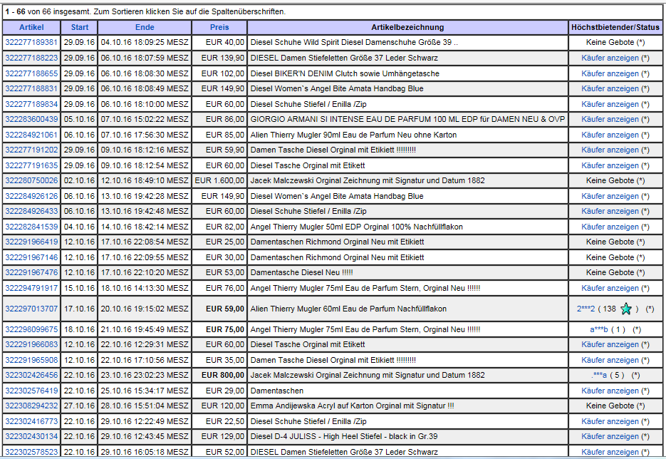Select the Diesel Schuhe Wild Spirit description
This screenshot has height=459, width=666.
tap(354, 43)
